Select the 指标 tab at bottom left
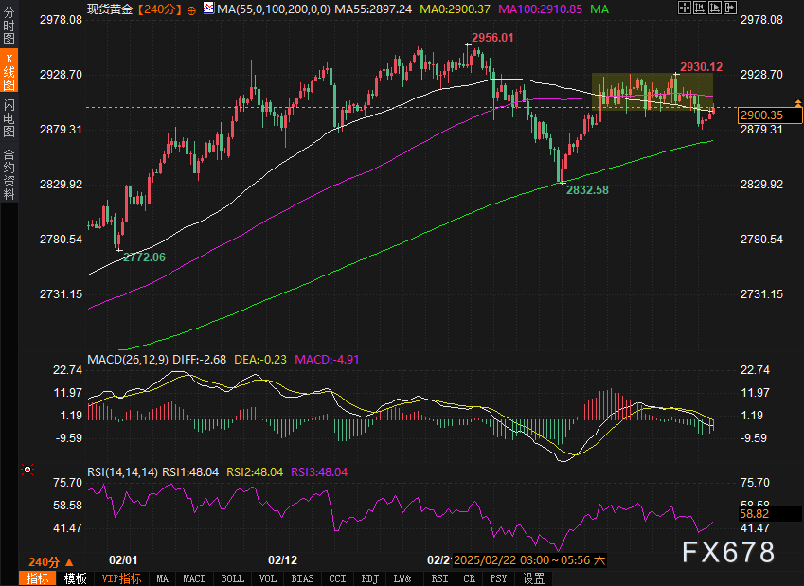Screen dimensions: 804x586 coord(38,578)
